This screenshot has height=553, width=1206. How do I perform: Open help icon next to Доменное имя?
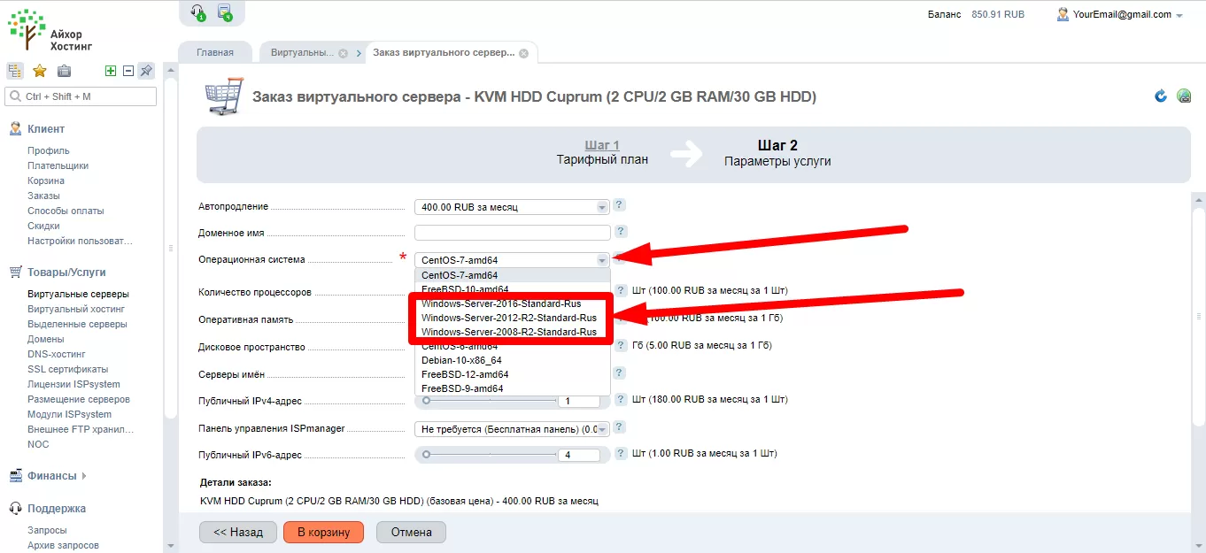coord(622,232)
